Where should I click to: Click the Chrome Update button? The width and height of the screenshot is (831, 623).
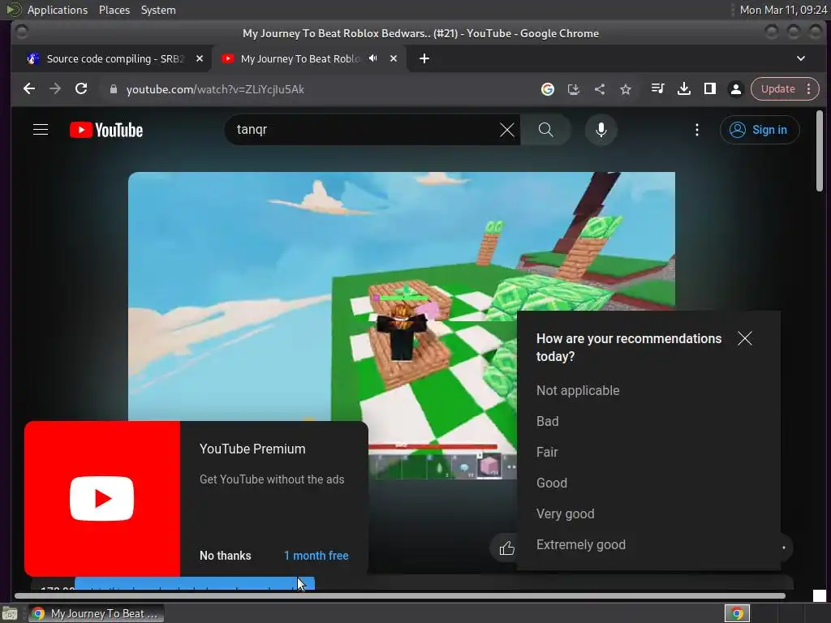(778, 89)
